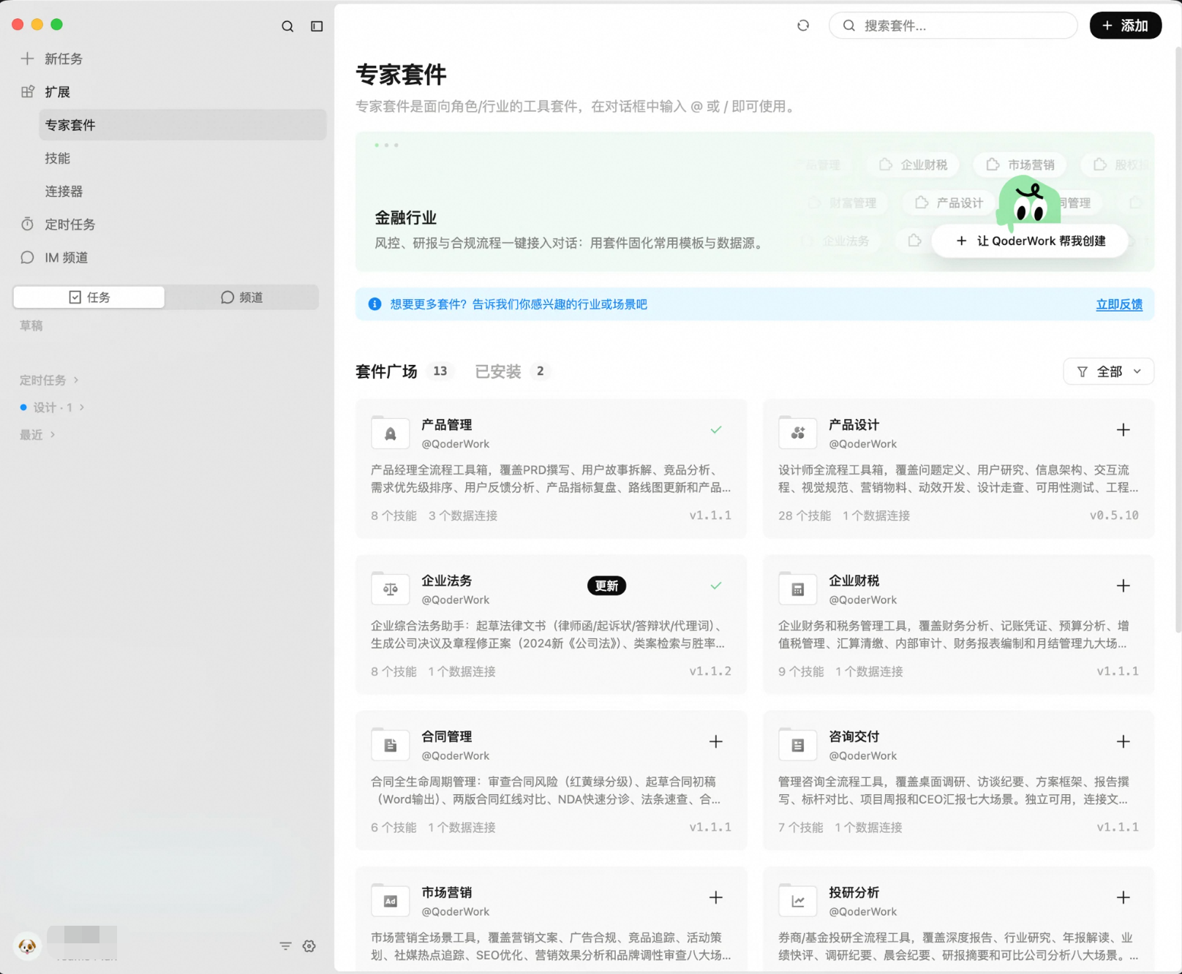Click 让 QoderWork 帮我创建 button
This screenshot has height=974, width=1182.
pyautogui.click(x=1030, y=241)
